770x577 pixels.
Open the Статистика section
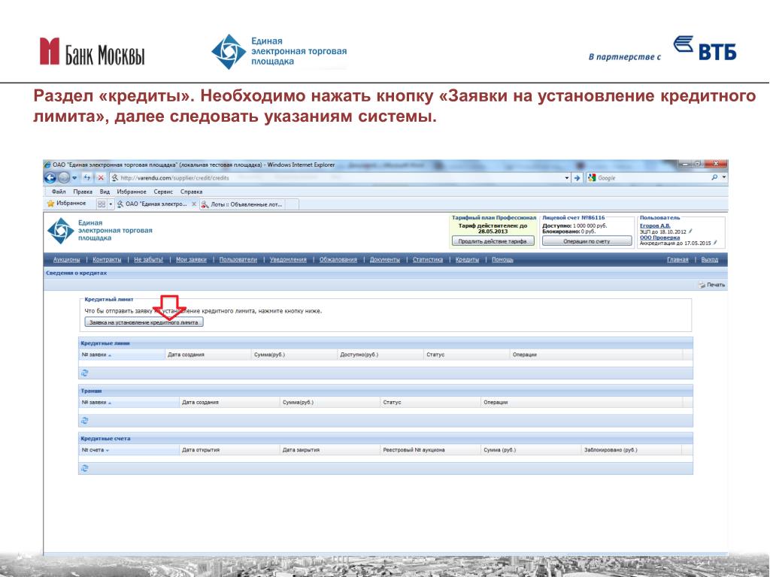(x=427, y=259)
